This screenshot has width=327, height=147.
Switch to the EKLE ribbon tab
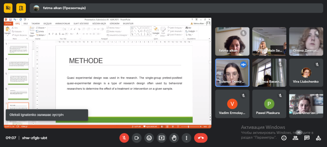tap(26, 24)
